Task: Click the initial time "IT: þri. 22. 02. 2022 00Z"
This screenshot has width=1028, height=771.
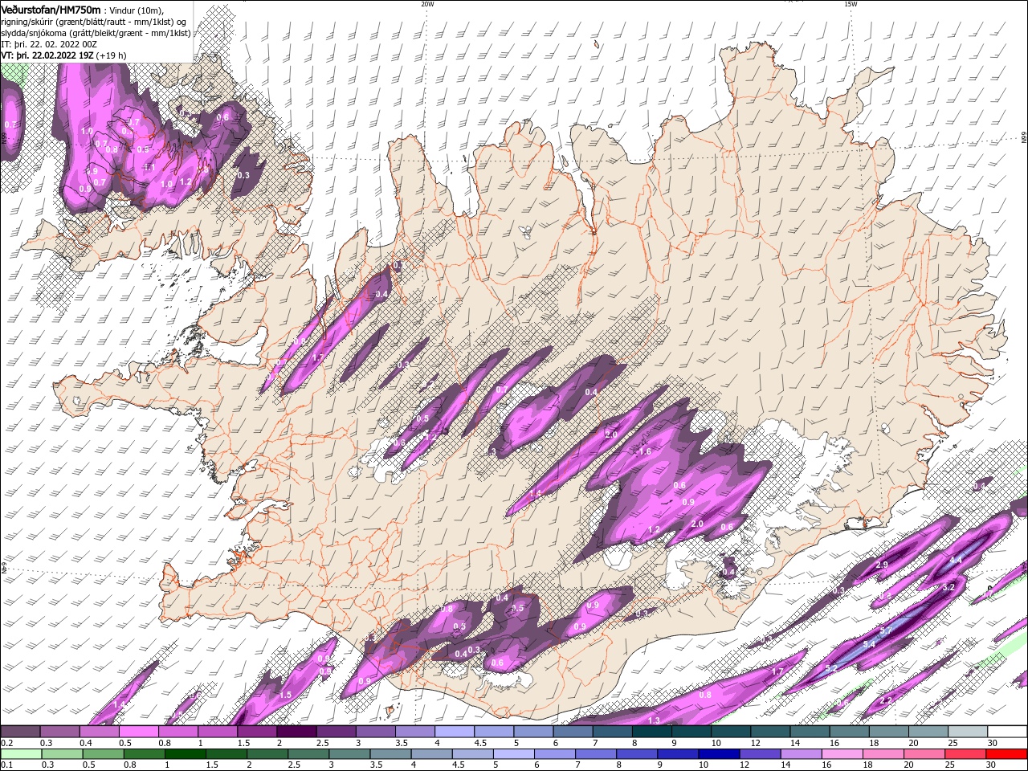Action: pos(49,44)
